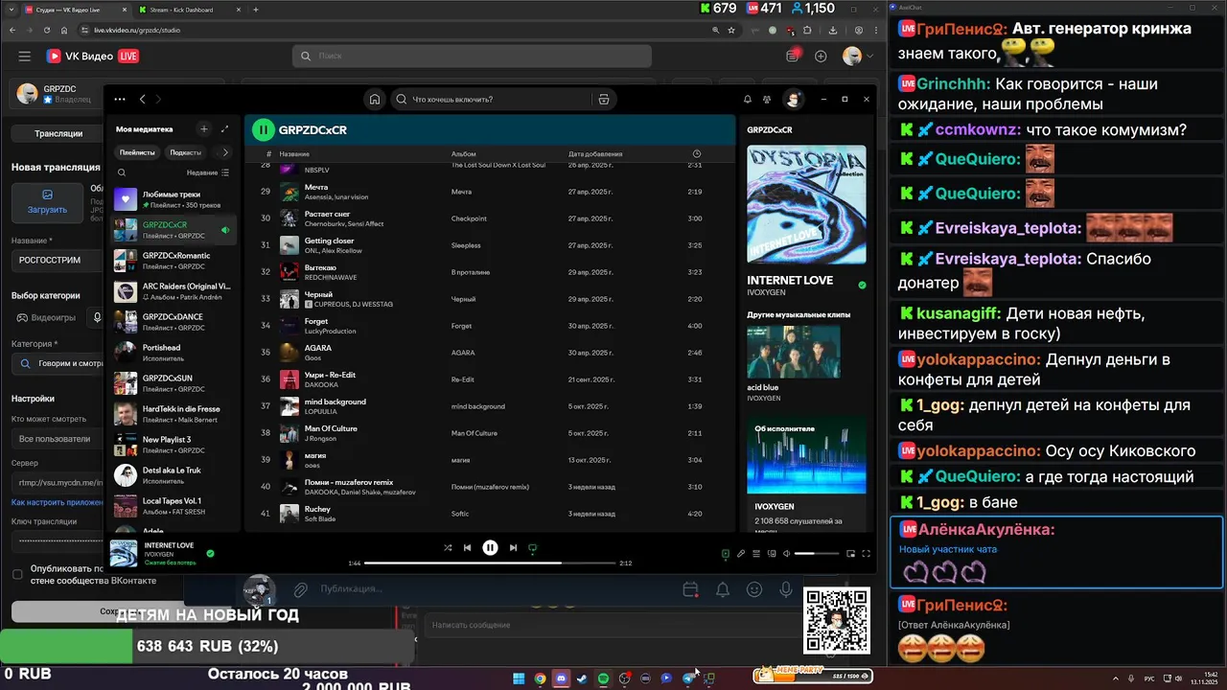Pause the GRPZDCxCR playlist with green button
Screen dimensions: 1227x690
click(x=264, y=129)
